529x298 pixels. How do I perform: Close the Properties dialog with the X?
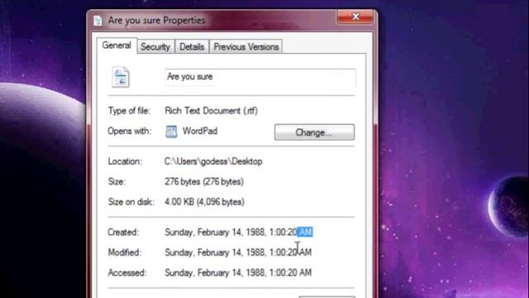coord(355,17)
